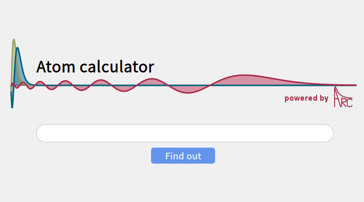The image size is (364, 202).
Task: Click the word 'Atom' in the heading
Action: 56,67
